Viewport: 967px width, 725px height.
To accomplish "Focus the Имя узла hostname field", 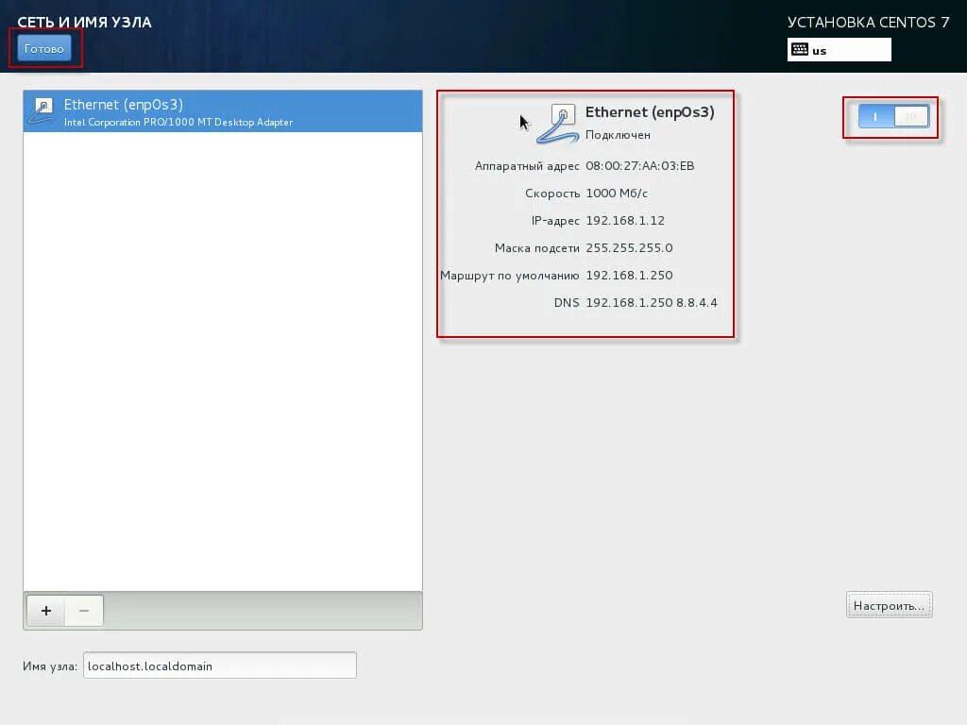I will click(x=219, y=666).
